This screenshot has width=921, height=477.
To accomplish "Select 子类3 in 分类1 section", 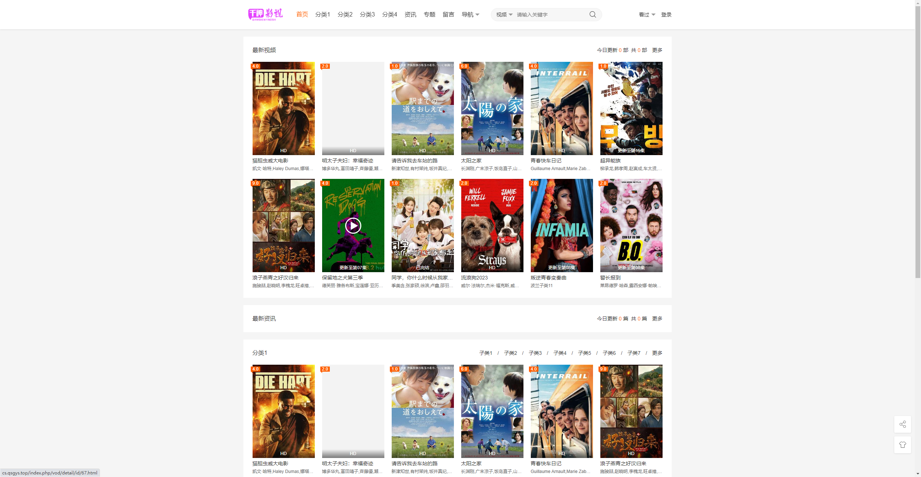I will 535,353.
